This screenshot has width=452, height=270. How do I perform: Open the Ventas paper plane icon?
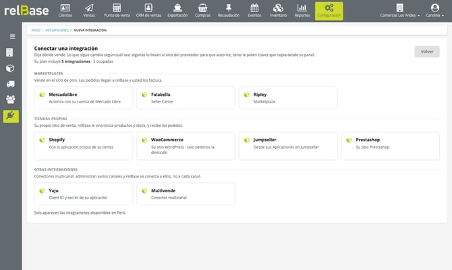pos(89,8)
